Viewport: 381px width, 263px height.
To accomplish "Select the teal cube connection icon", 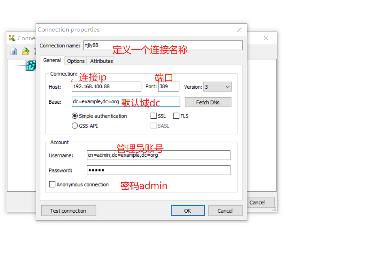I will point(30,65).
